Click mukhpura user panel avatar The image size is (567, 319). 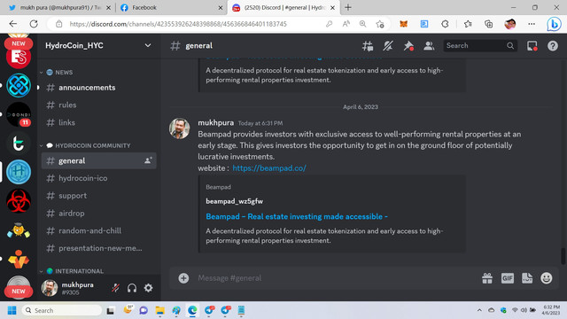coord(50,288)
